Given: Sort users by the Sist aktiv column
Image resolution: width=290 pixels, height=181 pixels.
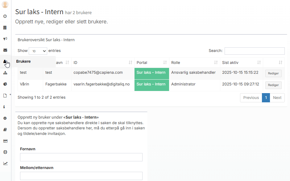Looking at the screenshot, I should [x=241, y=63].
